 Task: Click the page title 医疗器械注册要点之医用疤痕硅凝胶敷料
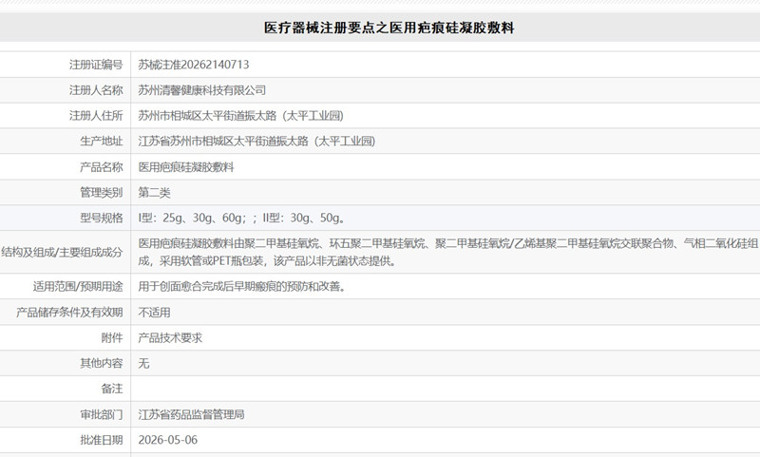389,28
